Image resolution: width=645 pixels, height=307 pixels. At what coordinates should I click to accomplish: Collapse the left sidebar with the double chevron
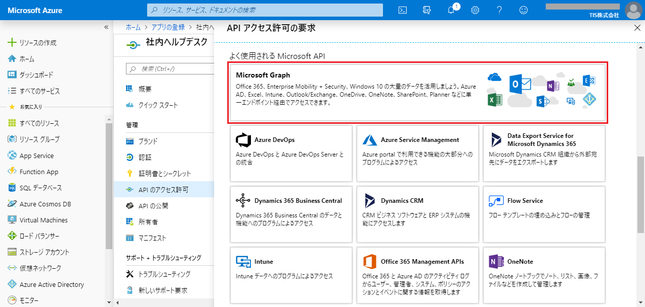point(106,27)
